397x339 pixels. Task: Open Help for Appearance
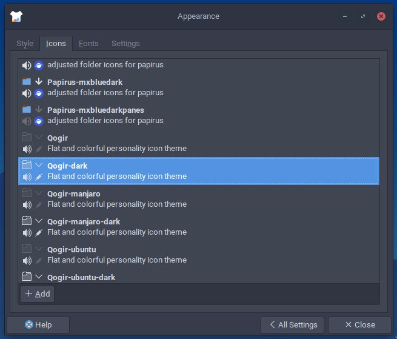click(38, 325)
